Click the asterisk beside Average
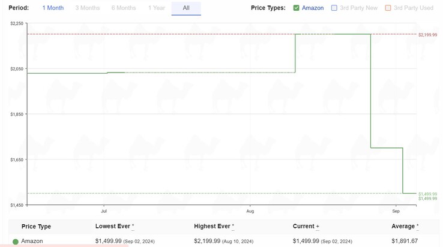Screen dimensions: 443x247 [x=417, y=227]
